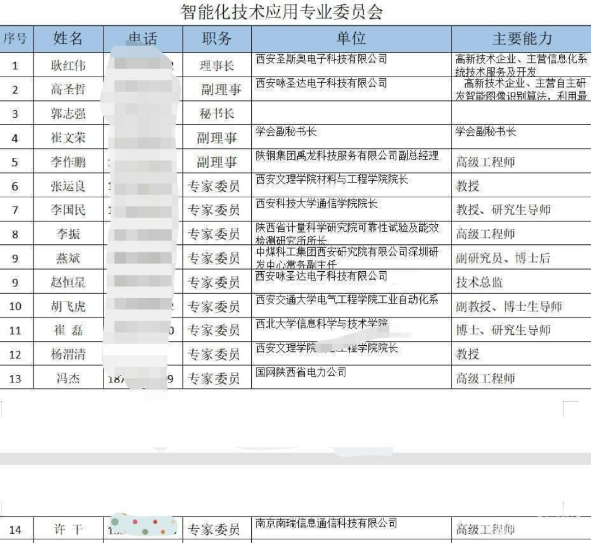Select name cell 燕斌
Screen dimensions: 591x543
[68, 258]
